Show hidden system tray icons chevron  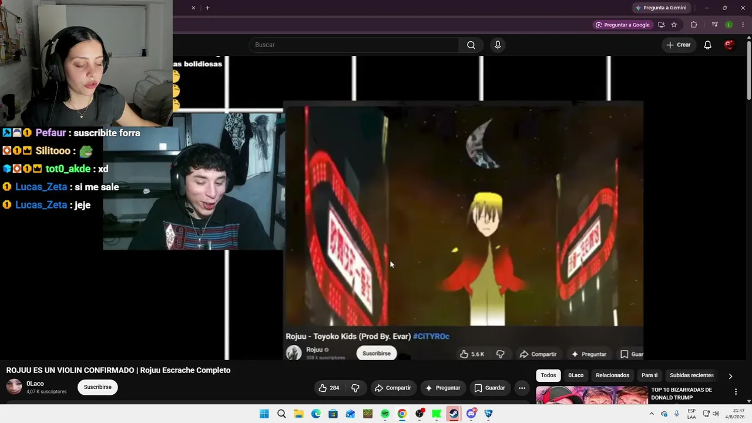pyautogui.click(x=651, y=414)
